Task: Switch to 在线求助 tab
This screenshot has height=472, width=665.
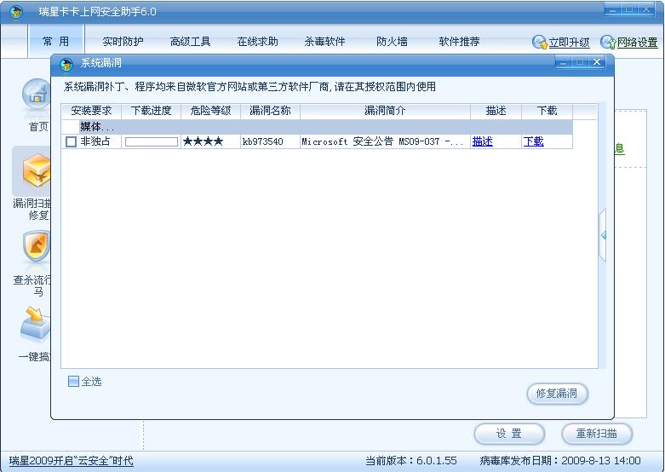Action: pos(257,42)
